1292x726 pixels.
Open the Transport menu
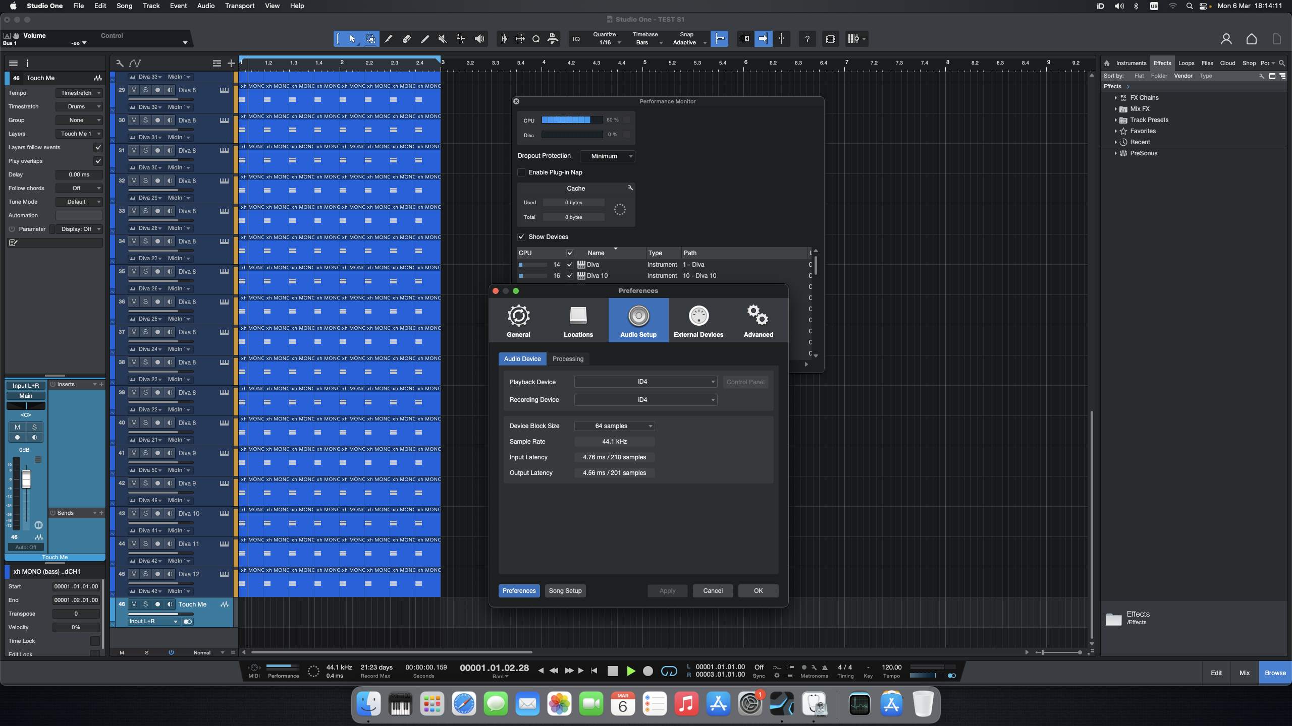[239, 6]
